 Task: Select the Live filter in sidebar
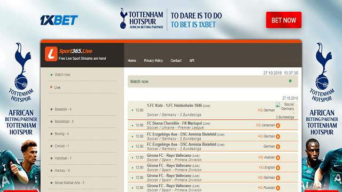[x=57, y=87]
